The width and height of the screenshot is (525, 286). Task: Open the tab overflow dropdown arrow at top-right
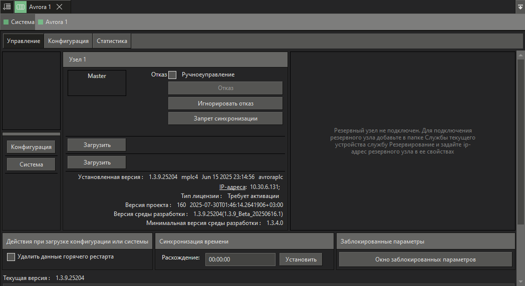coord(520,6)
